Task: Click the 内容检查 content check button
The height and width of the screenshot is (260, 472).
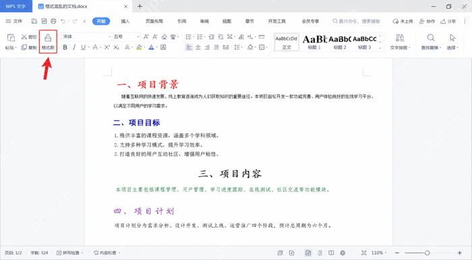Action: tap(105, 253)
